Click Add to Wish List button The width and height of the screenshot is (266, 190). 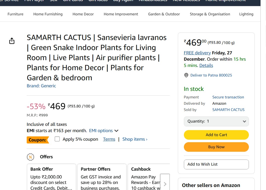pos(216,164)
